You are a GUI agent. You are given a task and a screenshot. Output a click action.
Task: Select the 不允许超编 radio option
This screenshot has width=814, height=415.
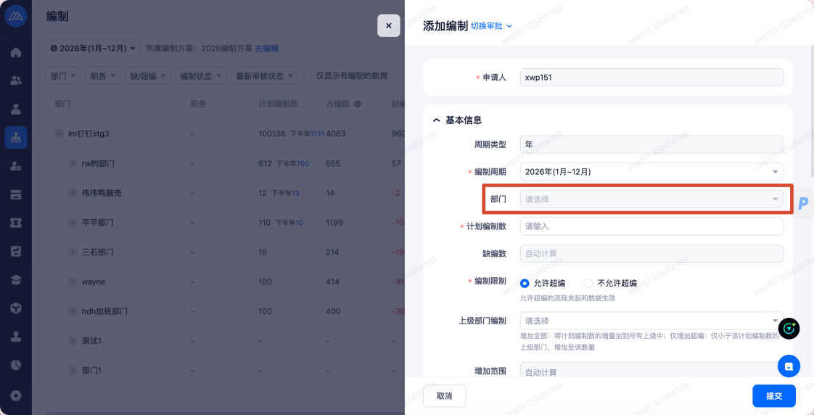(x=588, y=284)
